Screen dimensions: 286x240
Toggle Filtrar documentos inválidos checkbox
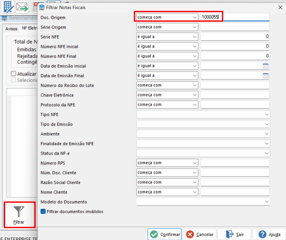43,211
